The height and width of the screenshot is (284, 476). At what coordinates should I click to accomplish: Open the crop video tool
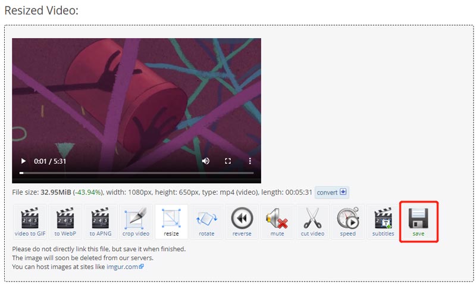point(136,221)
